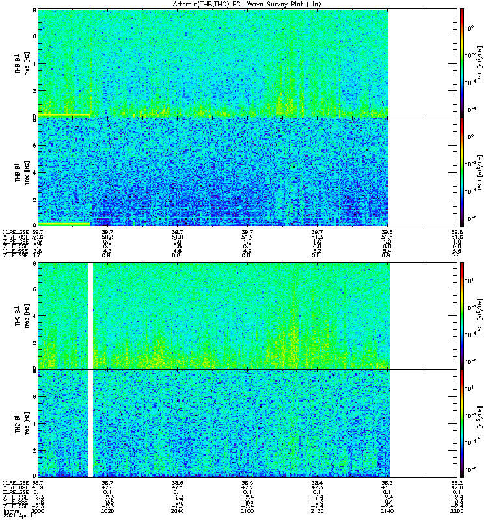Image resolution: width=488 pixels, height=520 pixels.
Task: Click the "10⁰" tick on THC B⊥ color bar
Action: [469, 281]
